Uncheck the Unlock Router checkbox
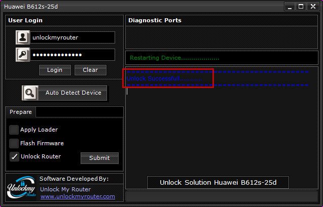 point(14,156)
